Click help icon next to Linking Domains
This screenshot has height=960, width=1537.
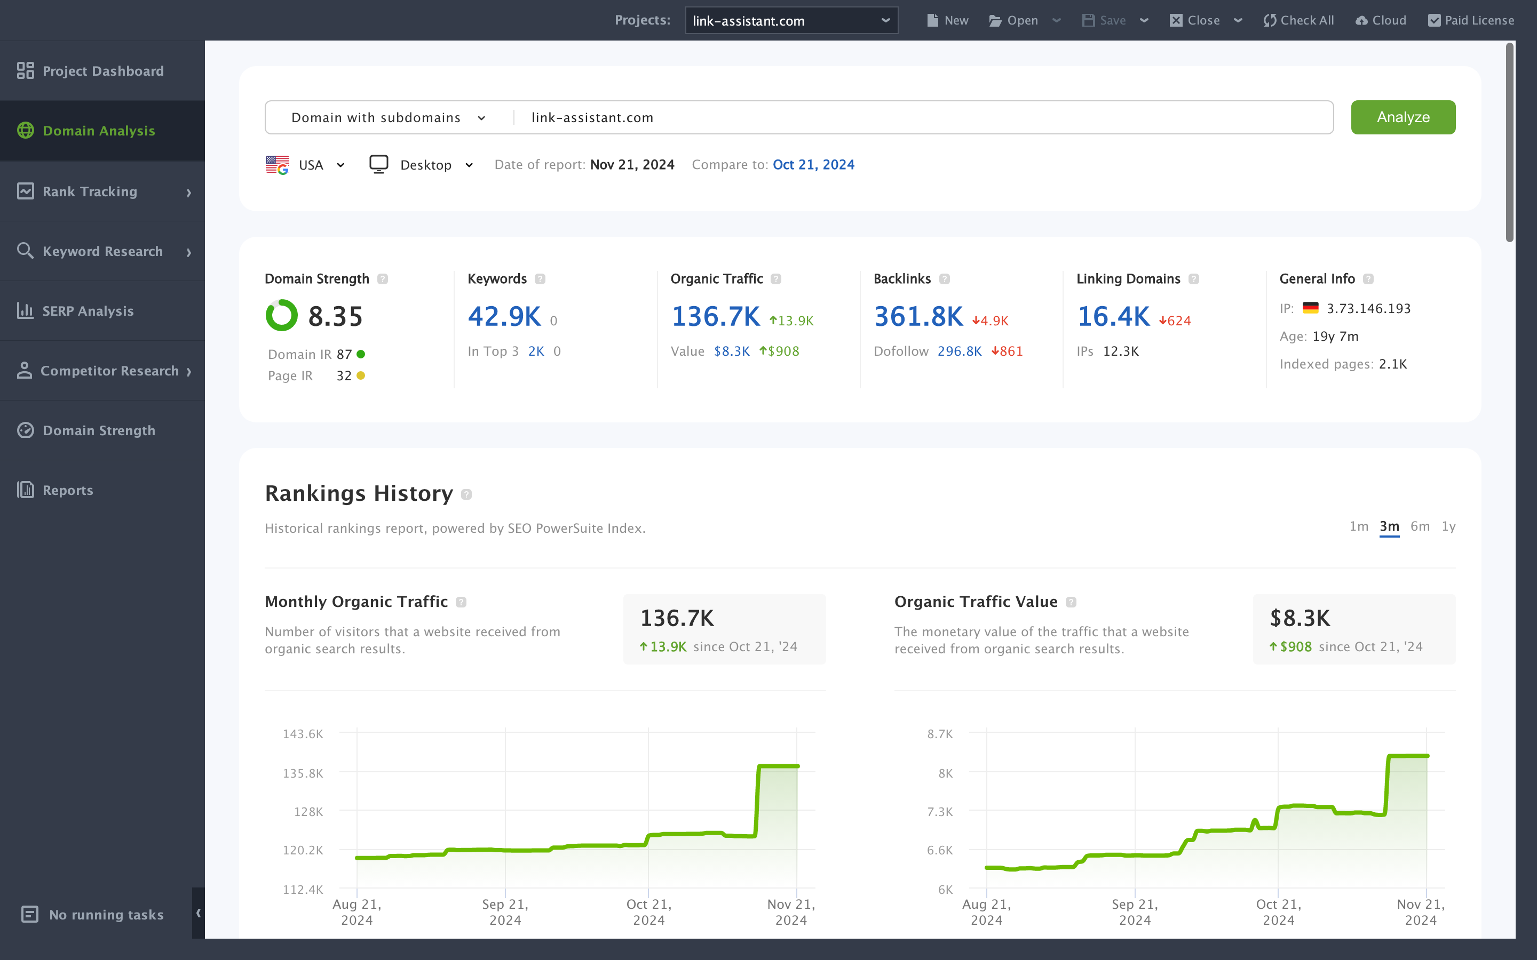[1193, 279]
